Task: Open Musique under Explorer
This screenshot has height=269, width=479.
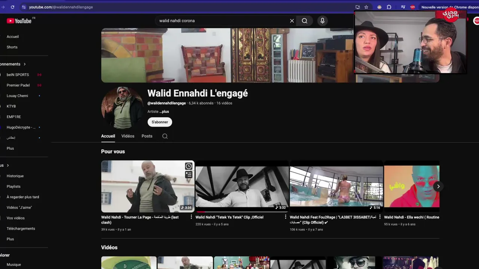Action: (x=14, y=265)
